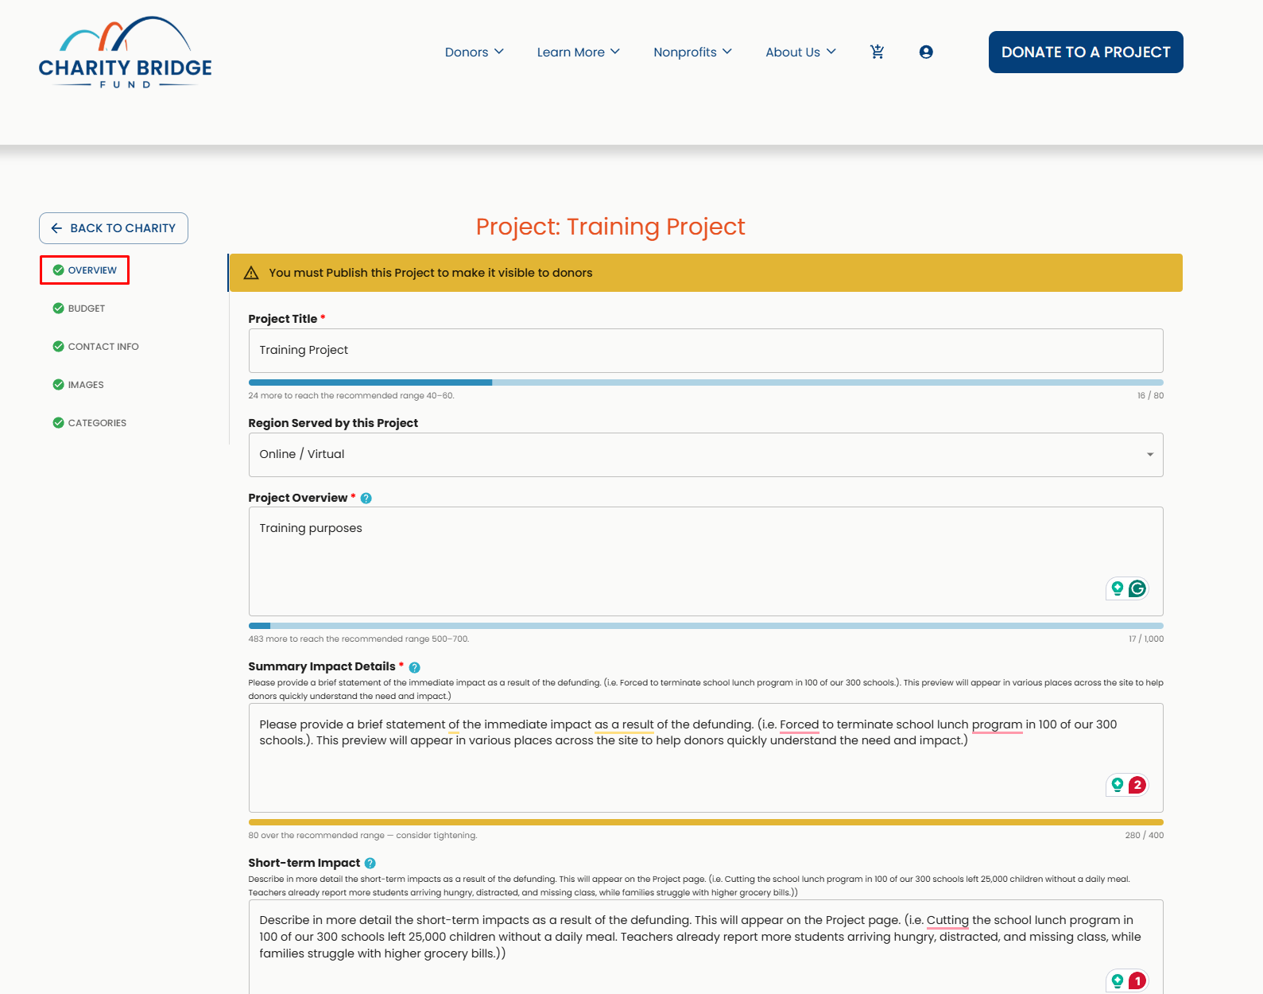Go to the Categories section

coord(90,423)
